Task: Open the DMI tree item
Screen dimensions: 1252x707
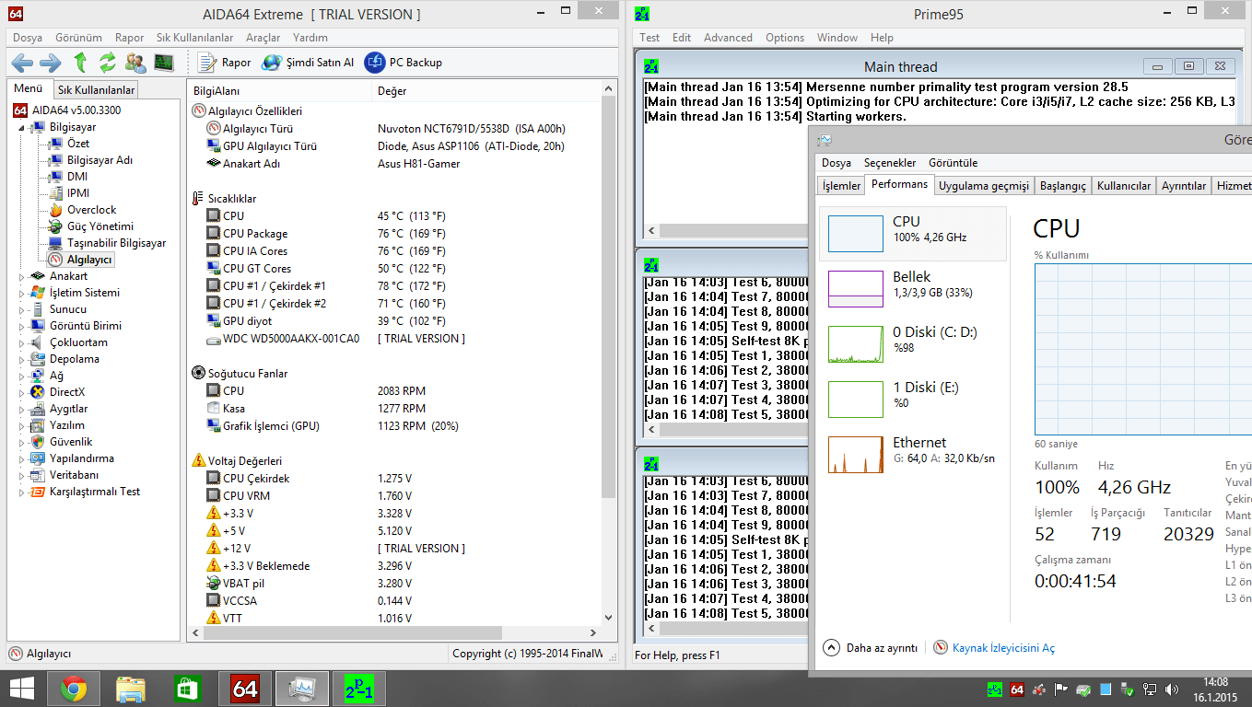Action: point(77,177)
